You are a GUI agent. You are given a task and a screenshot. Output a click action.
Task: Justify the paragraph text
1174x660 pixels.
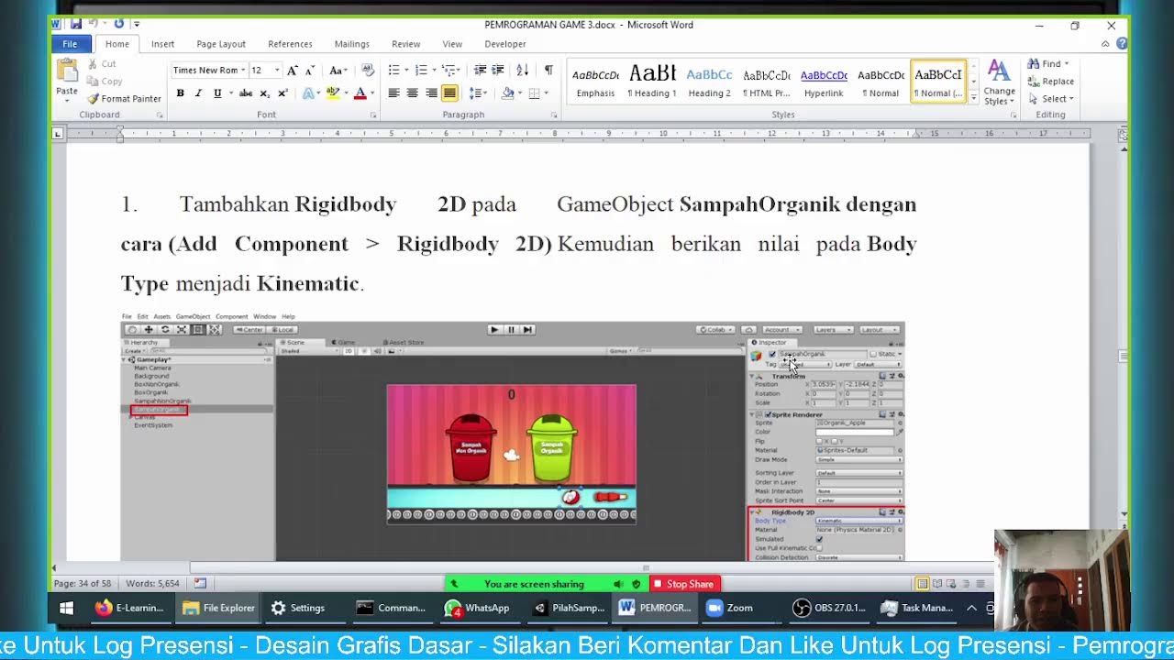point(449,93)
